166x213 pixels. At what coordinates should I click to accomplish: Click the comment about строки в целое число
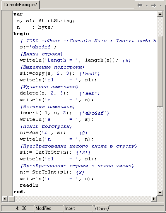pos(77,166)
